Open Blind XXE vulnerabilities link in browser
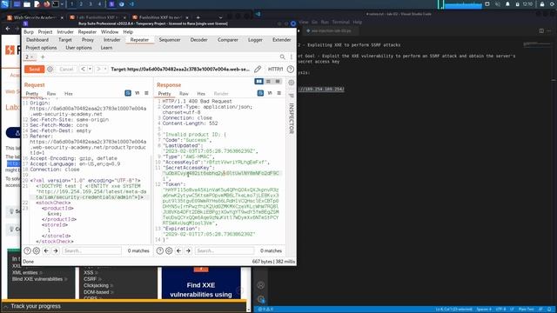Image resolution: width=557 pixels, height=313 pixels. pyautogui.click(x=37, y=279)
